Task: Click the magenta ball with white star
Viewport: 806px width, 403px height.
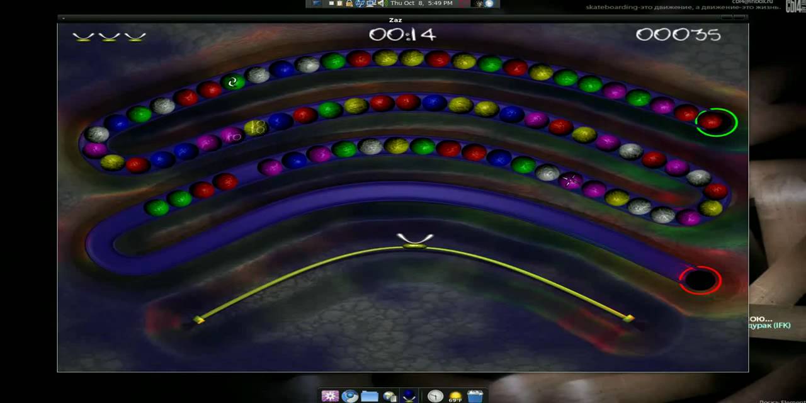Action: point(570,181)
